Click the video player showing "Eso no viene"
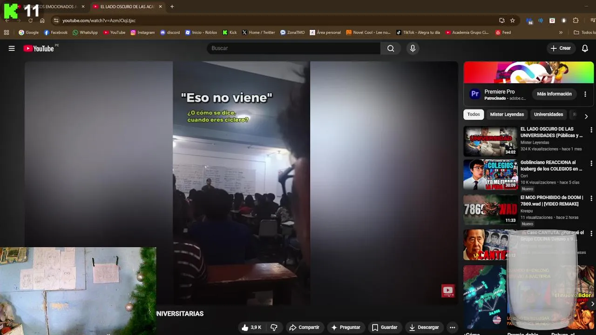 pos(241,183)
